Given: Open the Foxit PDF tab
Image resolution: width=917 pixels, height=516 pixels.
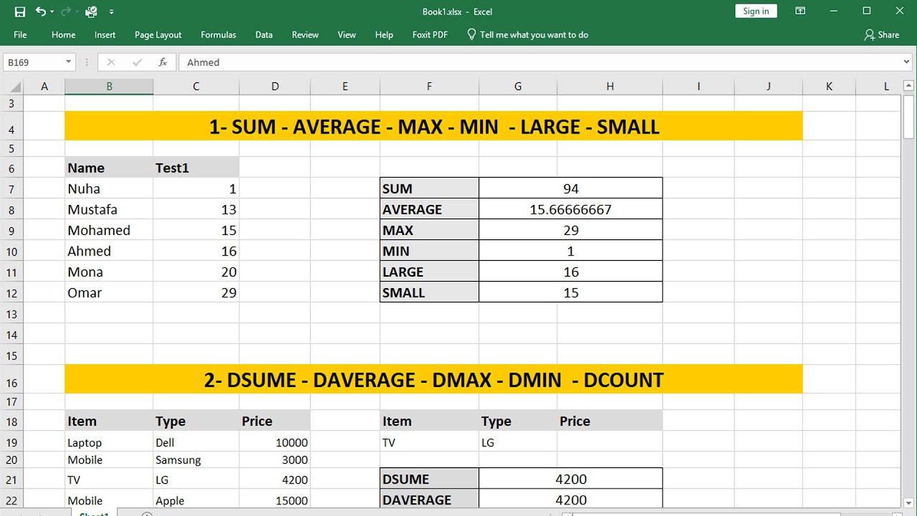Looking at the screenshot, I should point(430,34).
